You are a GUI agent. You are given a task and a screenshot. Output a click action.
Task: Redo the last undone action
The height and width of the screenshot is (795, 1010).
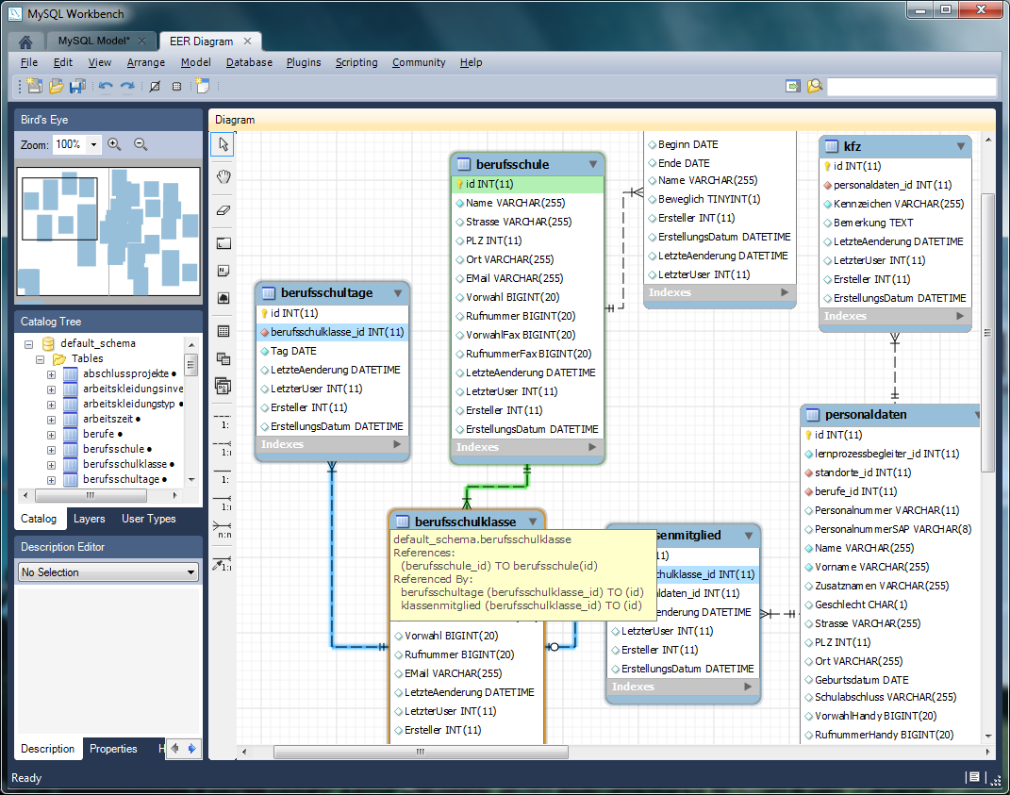click(127, 86)
